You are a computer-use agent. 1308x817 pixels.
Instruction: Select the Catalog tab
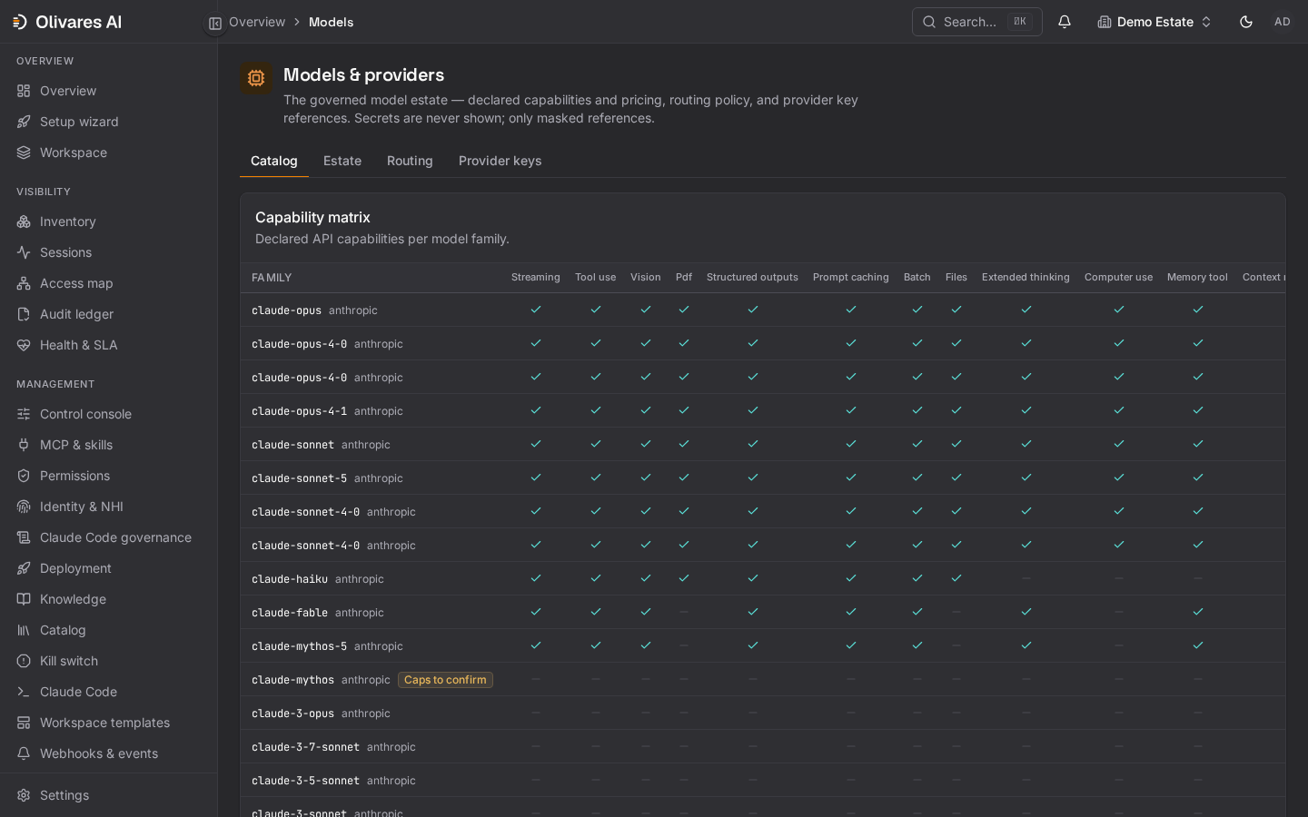[x=274, y=161]
